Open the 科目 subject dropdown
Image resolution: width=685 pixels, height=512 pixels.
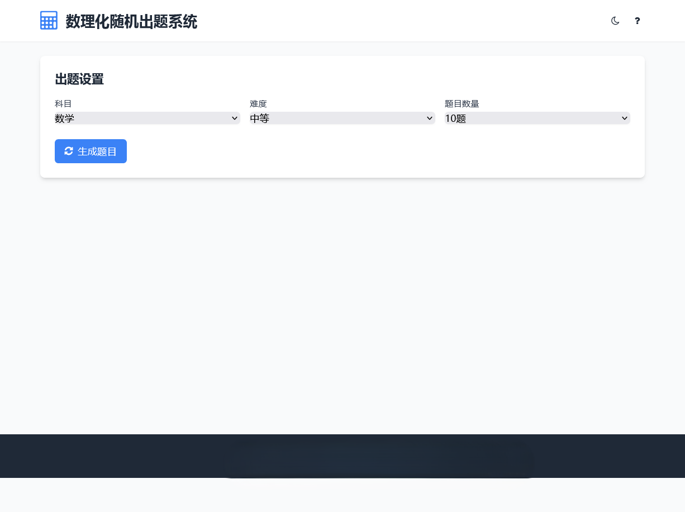[x=147, y=118]
